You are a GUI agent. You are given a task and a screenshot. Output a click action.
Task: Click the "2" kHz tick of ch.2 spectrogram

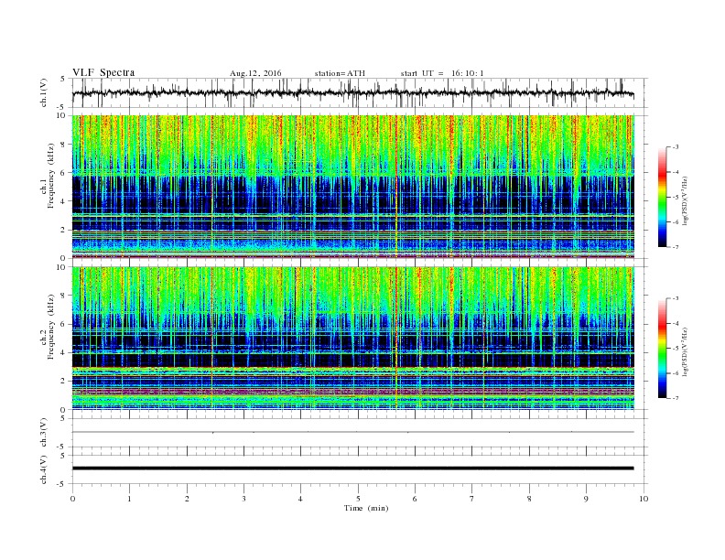63,382
